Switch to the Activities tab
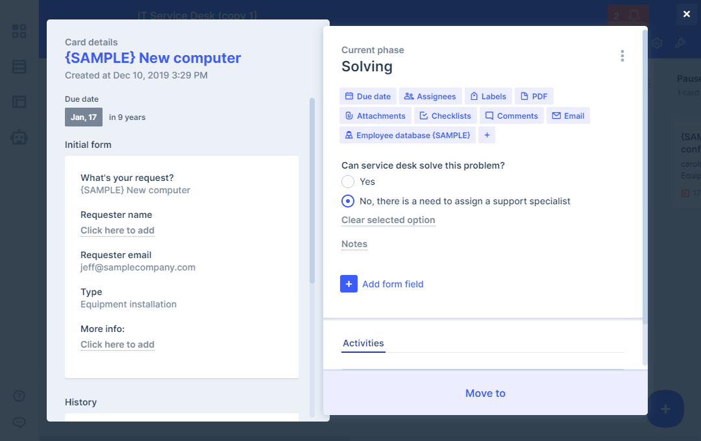Image resolution: width=701 pixels, height=441 pixels. coord(363,344)
